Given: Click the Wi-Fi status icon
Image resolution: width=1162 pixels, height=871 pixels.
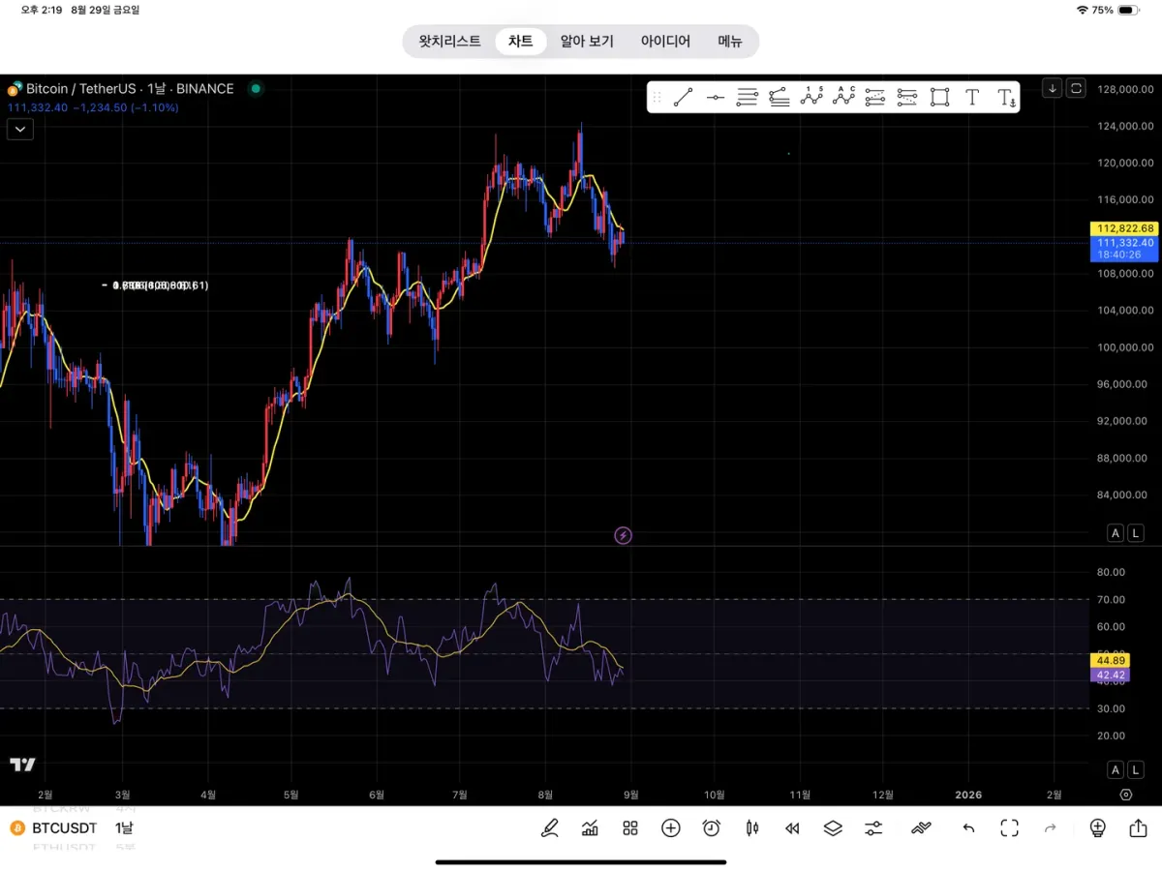Looking at the screenshot, I should click(x=1082, y=10).
